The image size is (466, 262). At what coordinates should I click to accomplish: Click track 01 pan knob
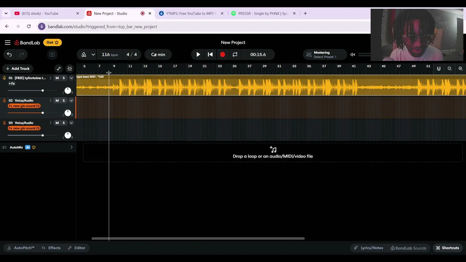[68, 91]
